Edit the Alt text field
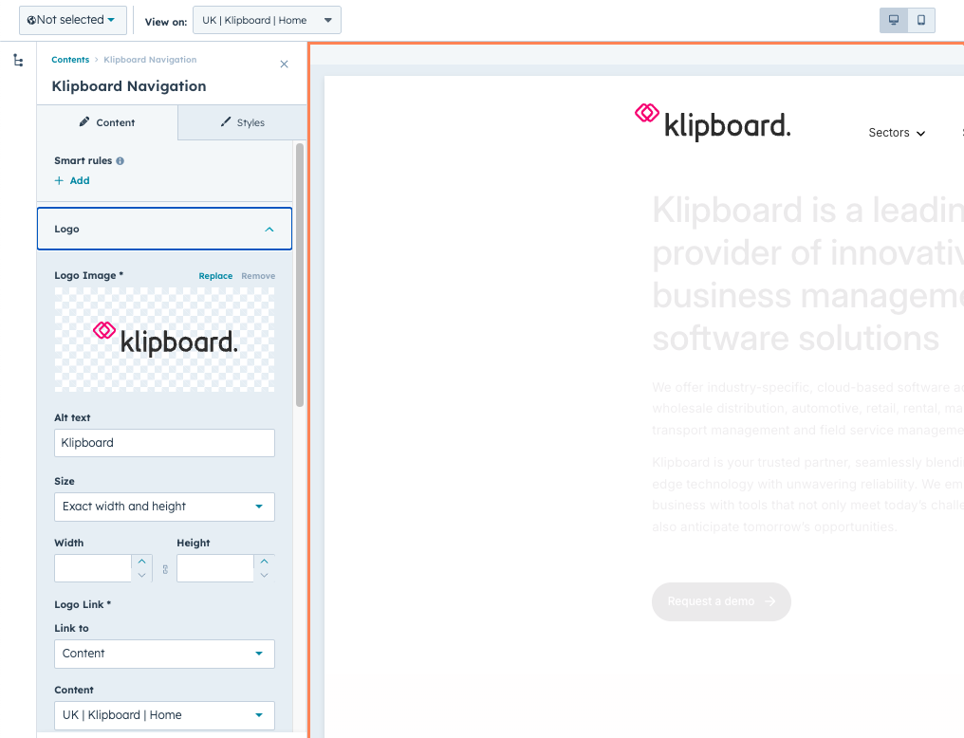The image size is (964, 738). click(165, 443)
